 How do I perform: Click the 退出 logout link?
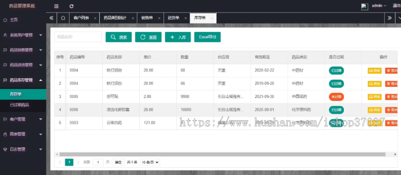(x=397, y=6)
